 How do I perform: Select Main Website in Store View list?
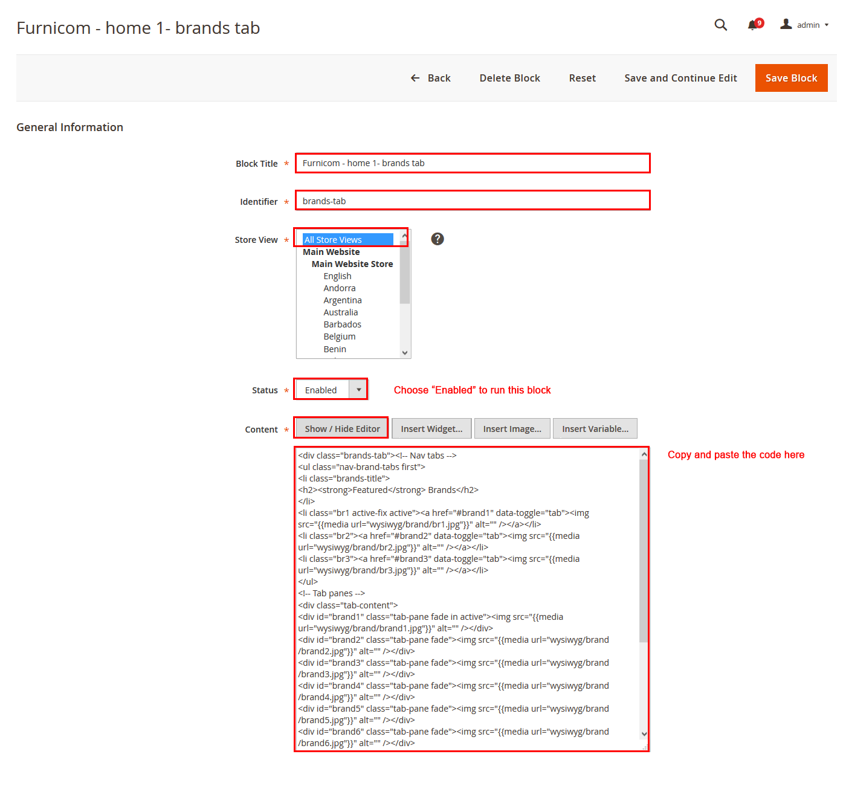coord(331,252)
